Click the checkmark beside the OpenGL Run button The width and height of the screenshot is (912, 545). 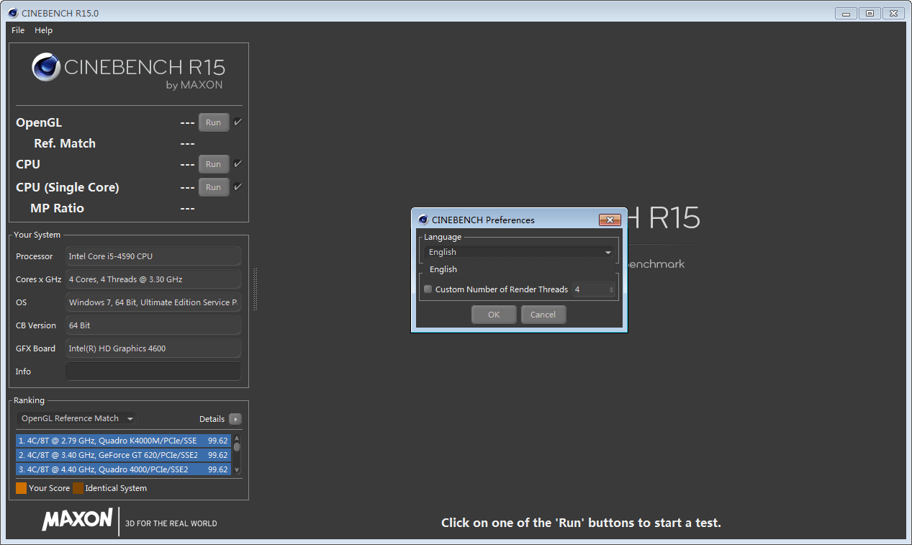(x=237, y=122)
